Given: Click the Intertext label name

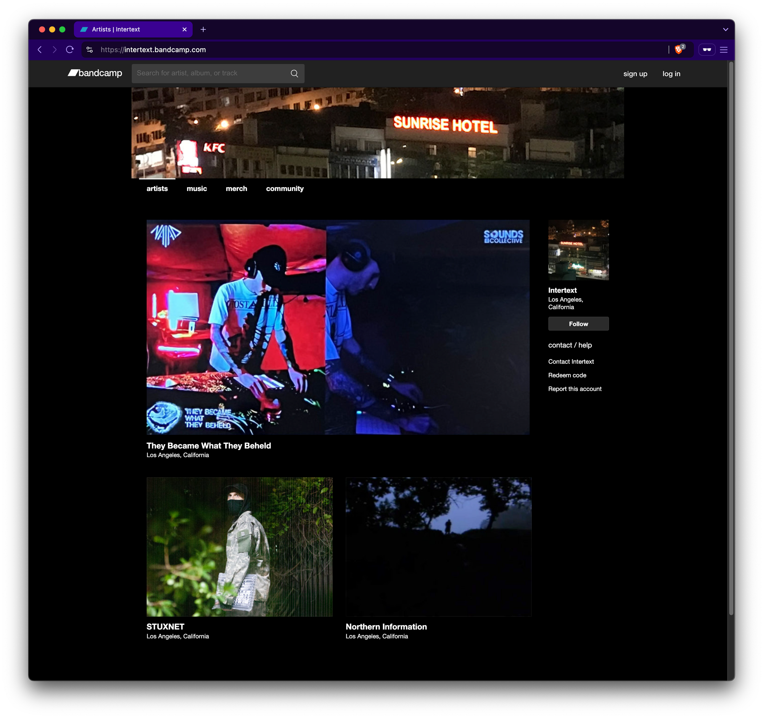Looking at the screenshot, I should click(x=562, y=290).
